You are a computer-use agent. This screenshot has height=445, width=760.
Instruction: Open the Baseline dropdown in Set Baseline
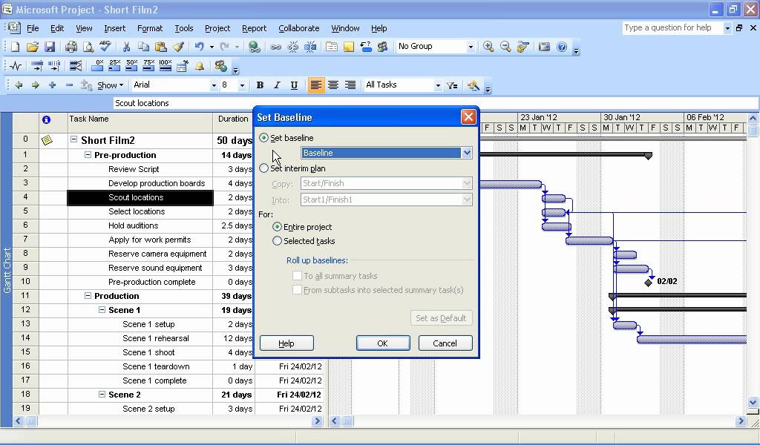[466, 153]
